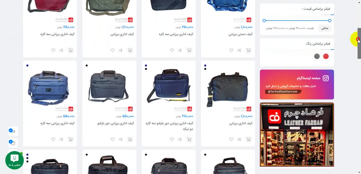This screenshot has width=361, height=174.
Task: Open the @farhadleathercom Instagram link
Action: point(283,91)
